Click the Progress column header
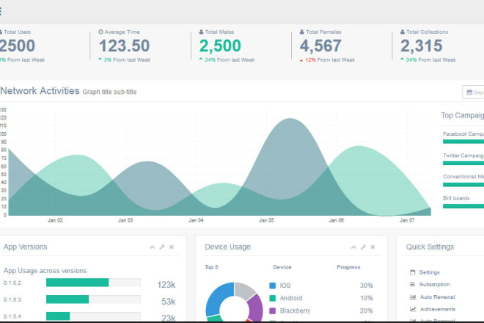 (348, 267)
